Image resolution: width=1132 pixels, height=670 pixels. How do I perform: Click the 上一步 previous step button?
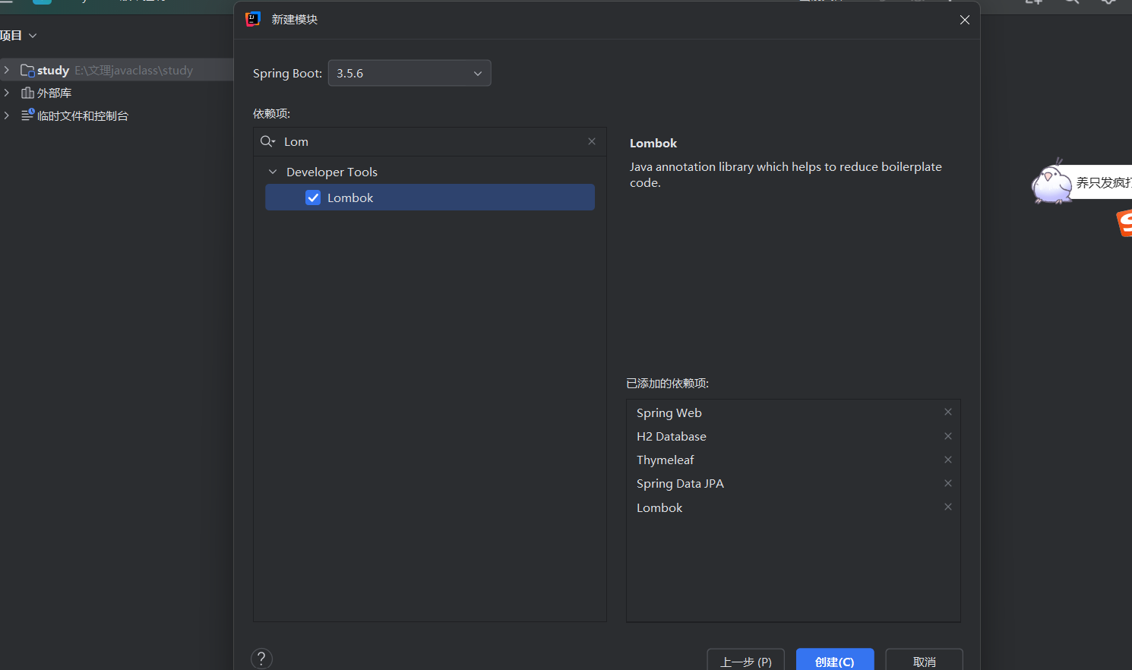pos(745,660)
